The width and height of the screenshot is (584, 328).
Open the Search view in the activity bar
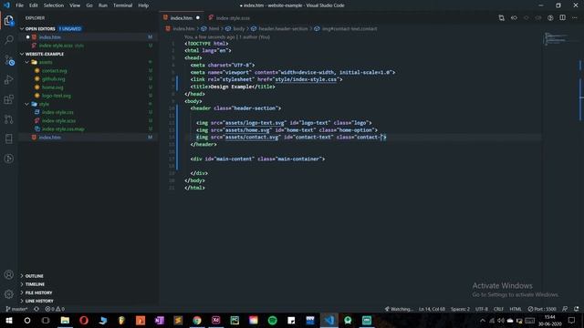coord(8,40)
